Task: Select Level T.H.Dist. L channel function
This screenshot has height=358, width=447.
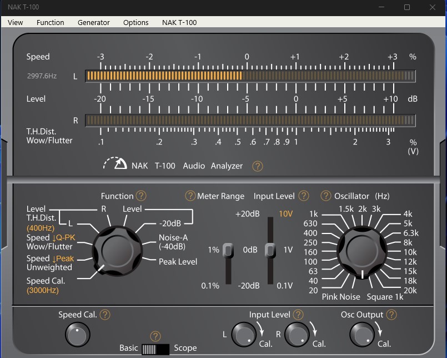Action: point(70,223)
